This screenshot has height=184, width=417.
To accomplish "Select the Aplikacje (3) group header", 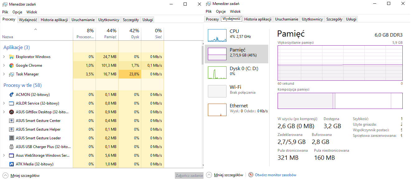I will tap(16, 47).
